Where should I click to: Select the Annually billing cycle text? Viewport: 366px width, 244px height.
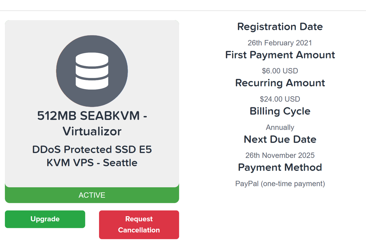tap(280, 127)
